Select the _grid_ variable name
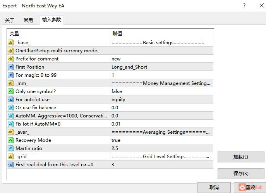266x193 pixels. tap(22, 157)
